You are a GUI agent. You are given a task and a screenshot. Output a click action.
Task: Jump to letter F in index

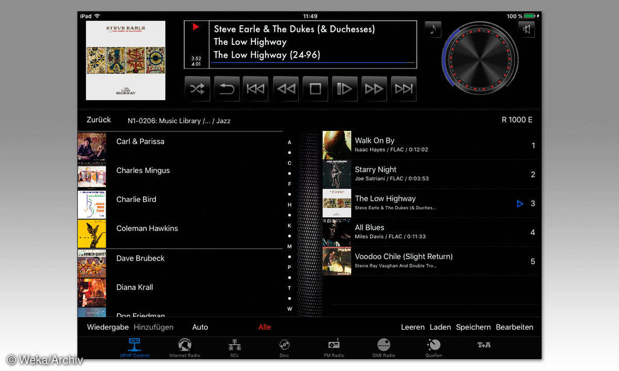coord(289,184)
